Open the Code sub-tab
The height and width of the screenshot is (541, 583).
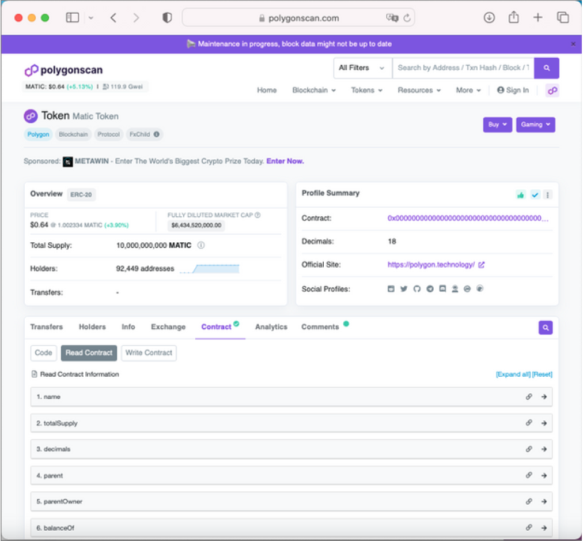(44, 353)
